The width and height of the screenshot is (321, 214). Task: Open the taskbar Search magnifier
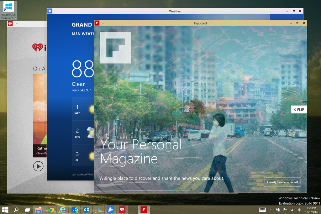[16, 210]
